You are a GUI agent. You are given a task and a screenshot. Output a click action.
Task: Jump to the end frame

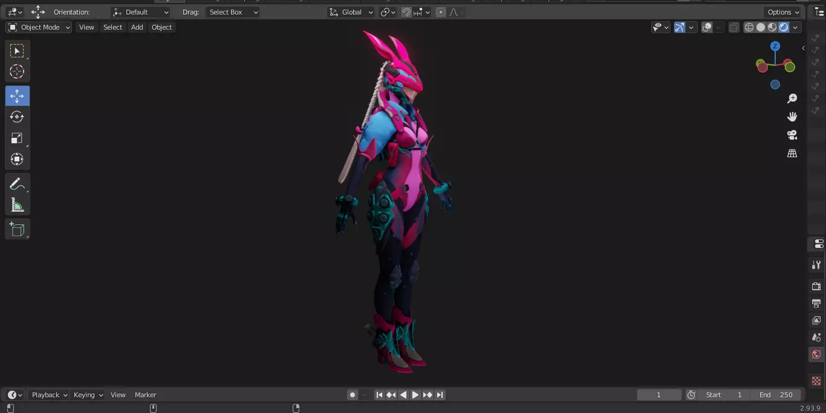pyautogui.click(x=440, y=395)
